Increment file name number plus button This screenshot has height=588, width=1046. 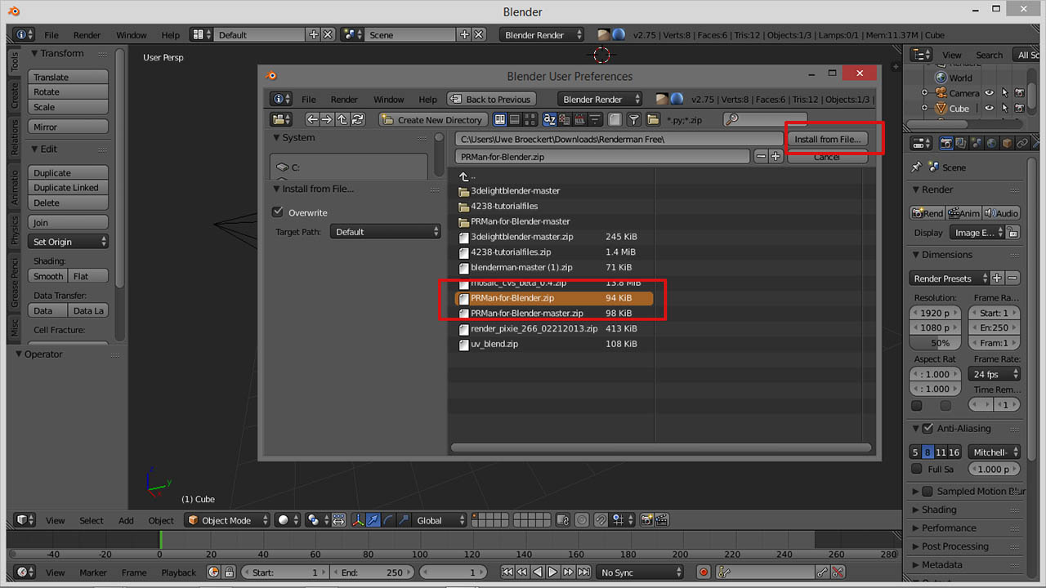point(776,156)
